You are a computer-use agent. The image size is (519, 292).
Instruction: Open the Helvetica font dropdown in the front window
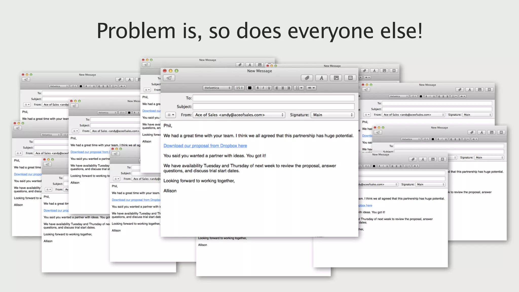(x=217, y=88)
